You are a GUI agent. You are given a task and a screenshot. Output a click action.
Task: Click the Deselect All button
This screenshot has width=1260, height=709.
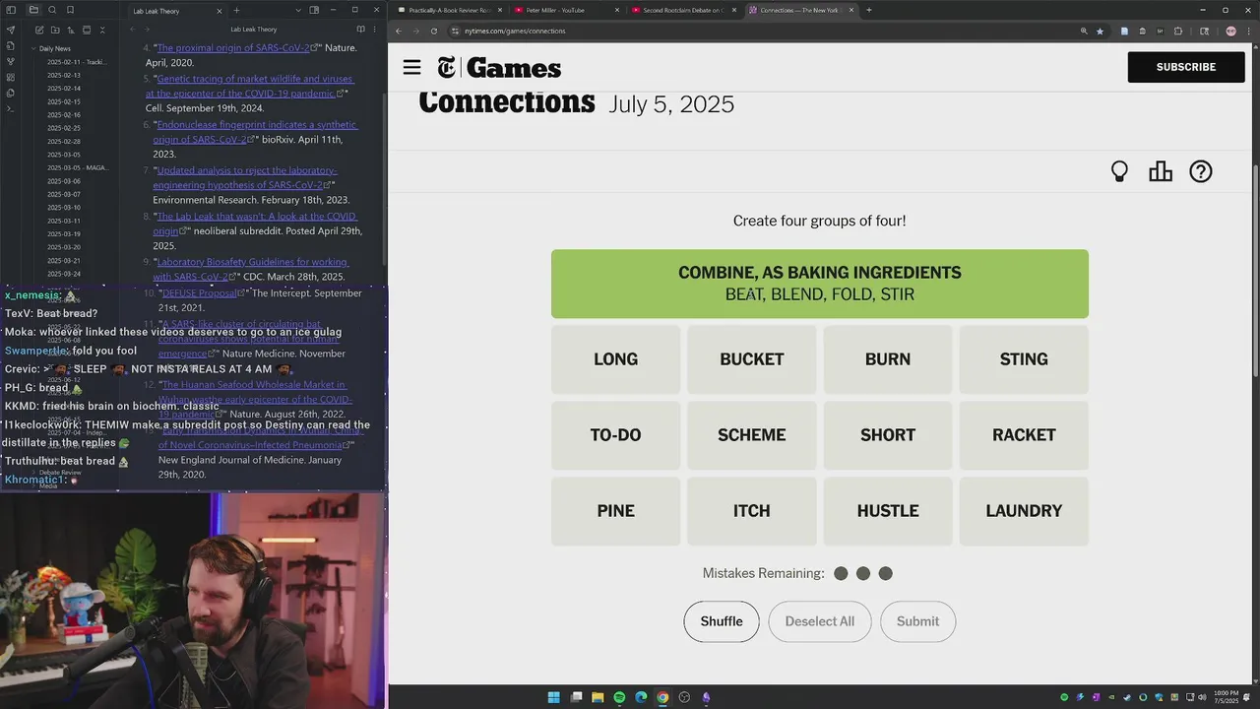pyautogui.click(x=820, y=621)
